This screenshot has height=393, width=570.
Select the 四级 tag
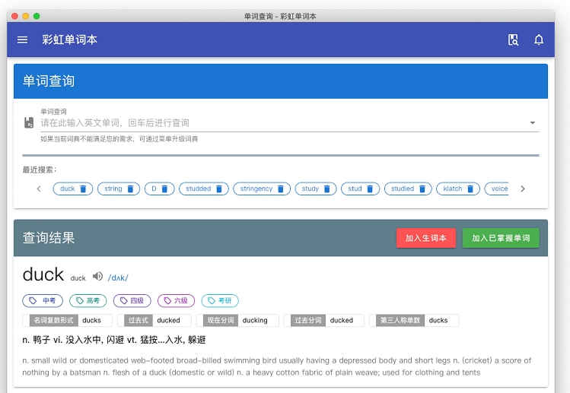point(132,301)
